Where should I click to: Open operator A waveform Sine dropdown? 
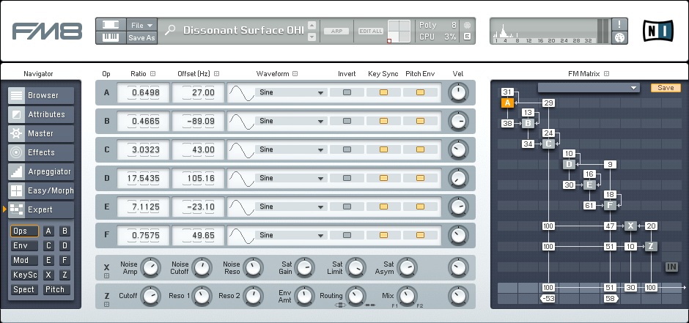point(291,92)
